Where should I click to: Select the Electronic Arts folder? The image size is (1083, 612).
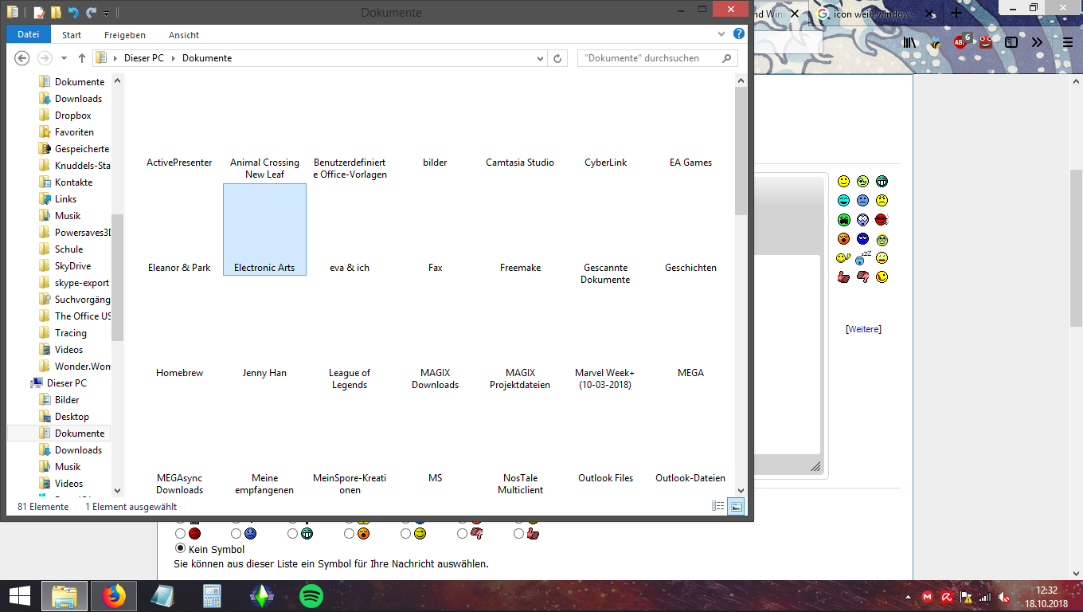click(264, 229)
